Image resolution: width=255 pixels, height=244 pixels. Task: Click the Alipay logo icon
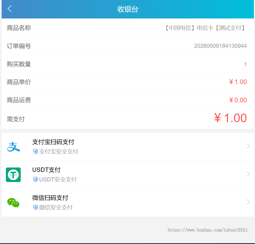[13, 147]
